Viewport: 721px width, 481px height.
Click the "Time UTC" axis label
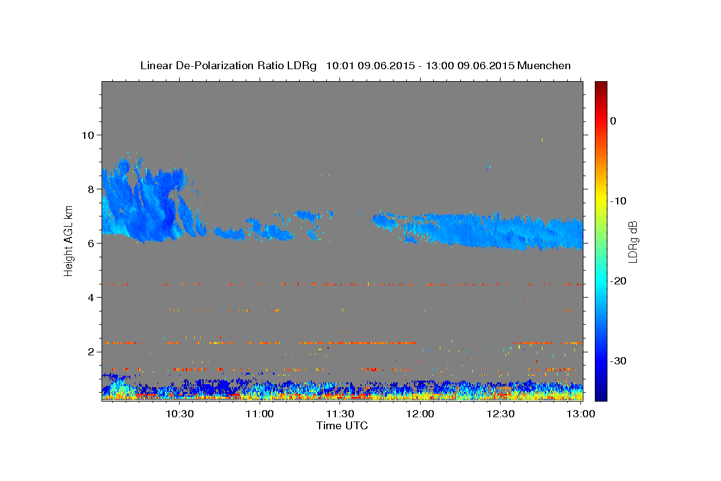pos(342,426)
